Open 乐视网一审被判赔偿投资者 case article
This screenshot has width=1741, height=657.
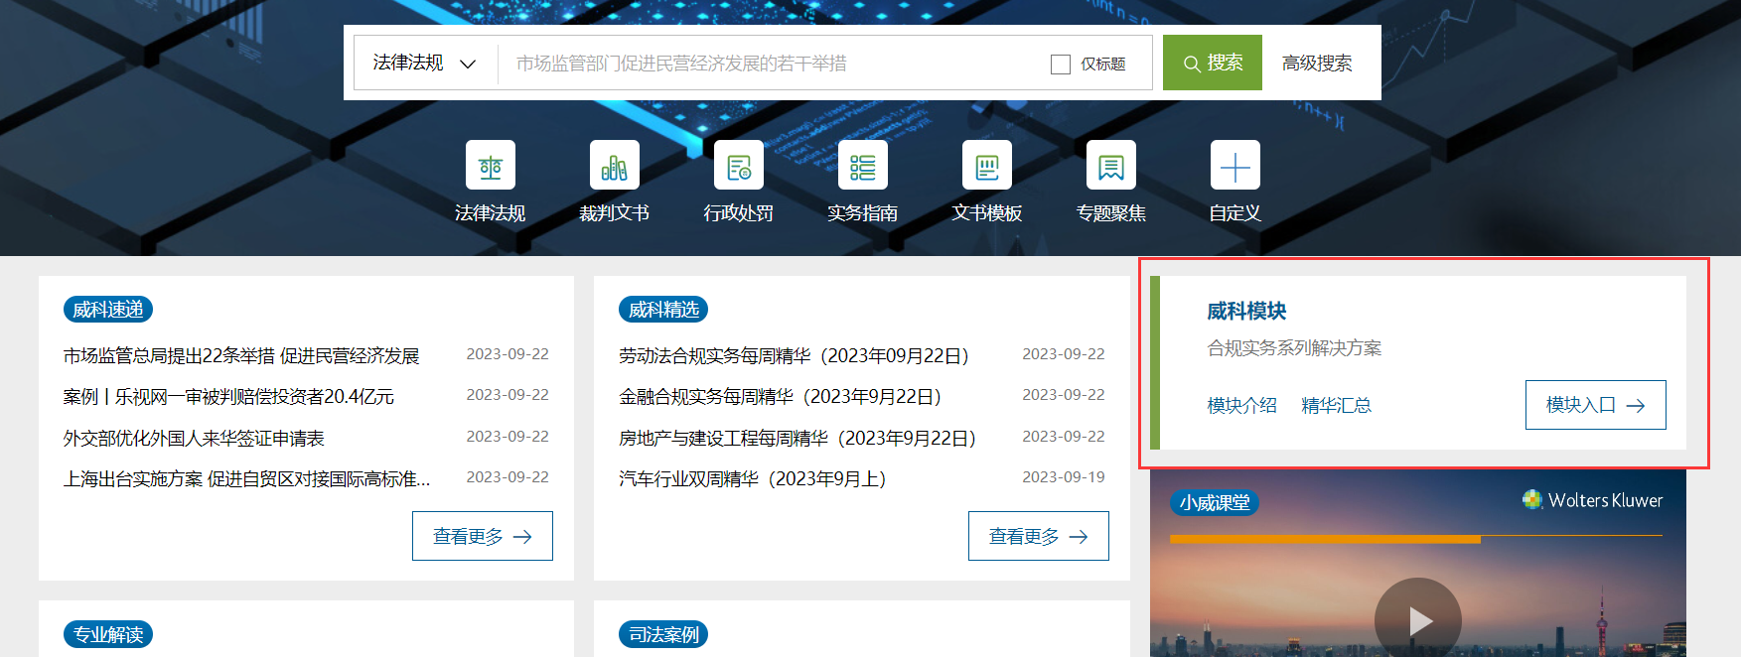pos(228,396)
